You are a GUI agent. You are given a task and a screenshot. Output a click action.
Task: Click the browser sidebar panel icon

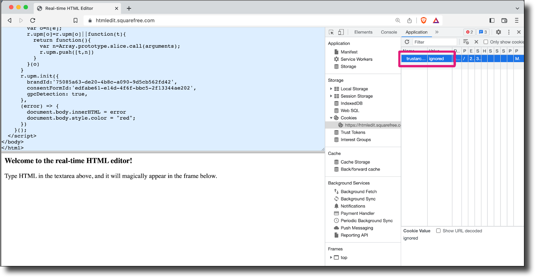pos(492,20)
